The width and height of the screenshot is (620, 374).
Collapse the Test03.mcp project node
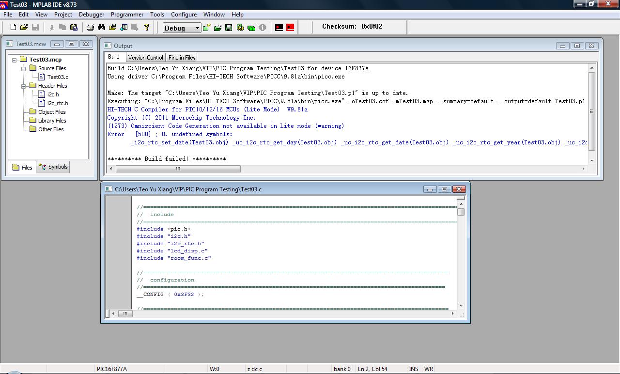coord(15,60)
